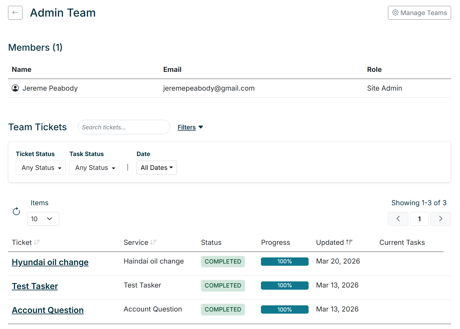Image resolution: width=460 pixels, height=329 pixels.
Task: Open the Account Question ticket
Action: point(48,310)
